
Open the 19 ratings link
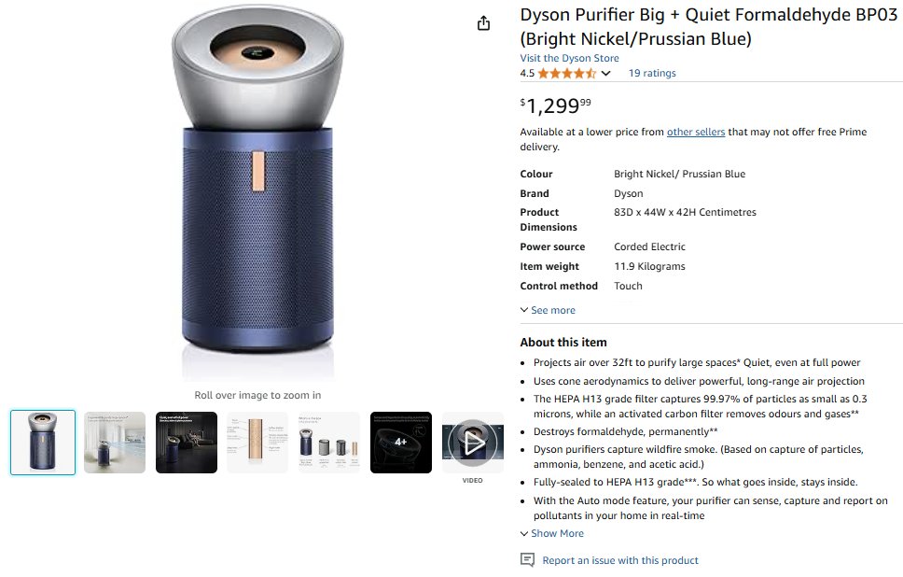pos(652,73)
